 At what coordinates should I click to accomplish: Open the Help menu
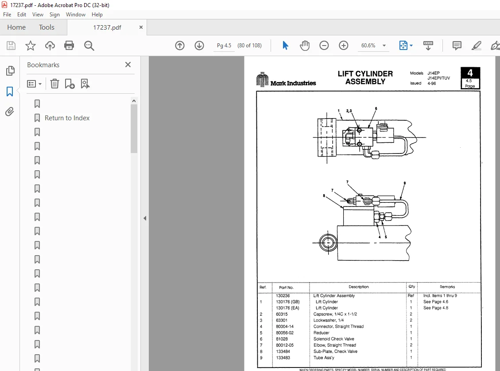97,14
